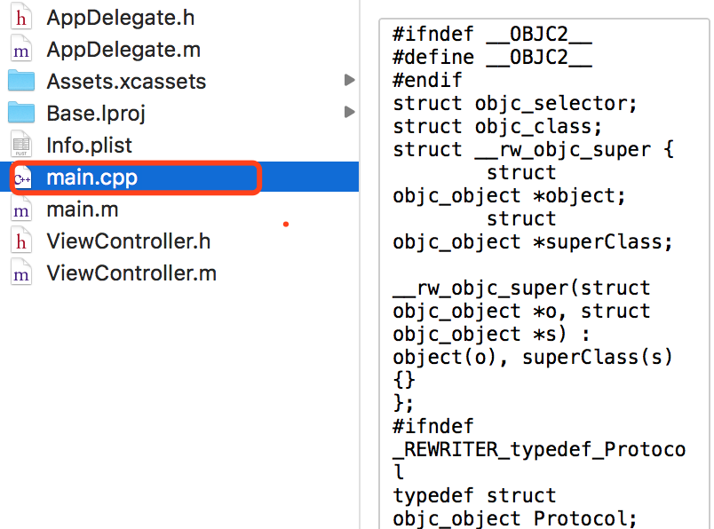Viewport: 714px width, 529px height.
Task: Expand the Base.lproj folder arrow
Action: tap(349, 112)
